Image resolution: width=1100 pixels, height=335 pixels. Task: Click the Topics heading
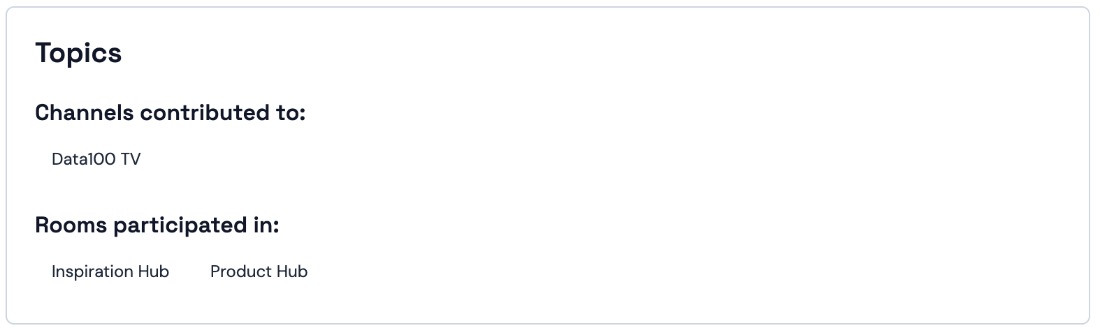click(78, 53)
